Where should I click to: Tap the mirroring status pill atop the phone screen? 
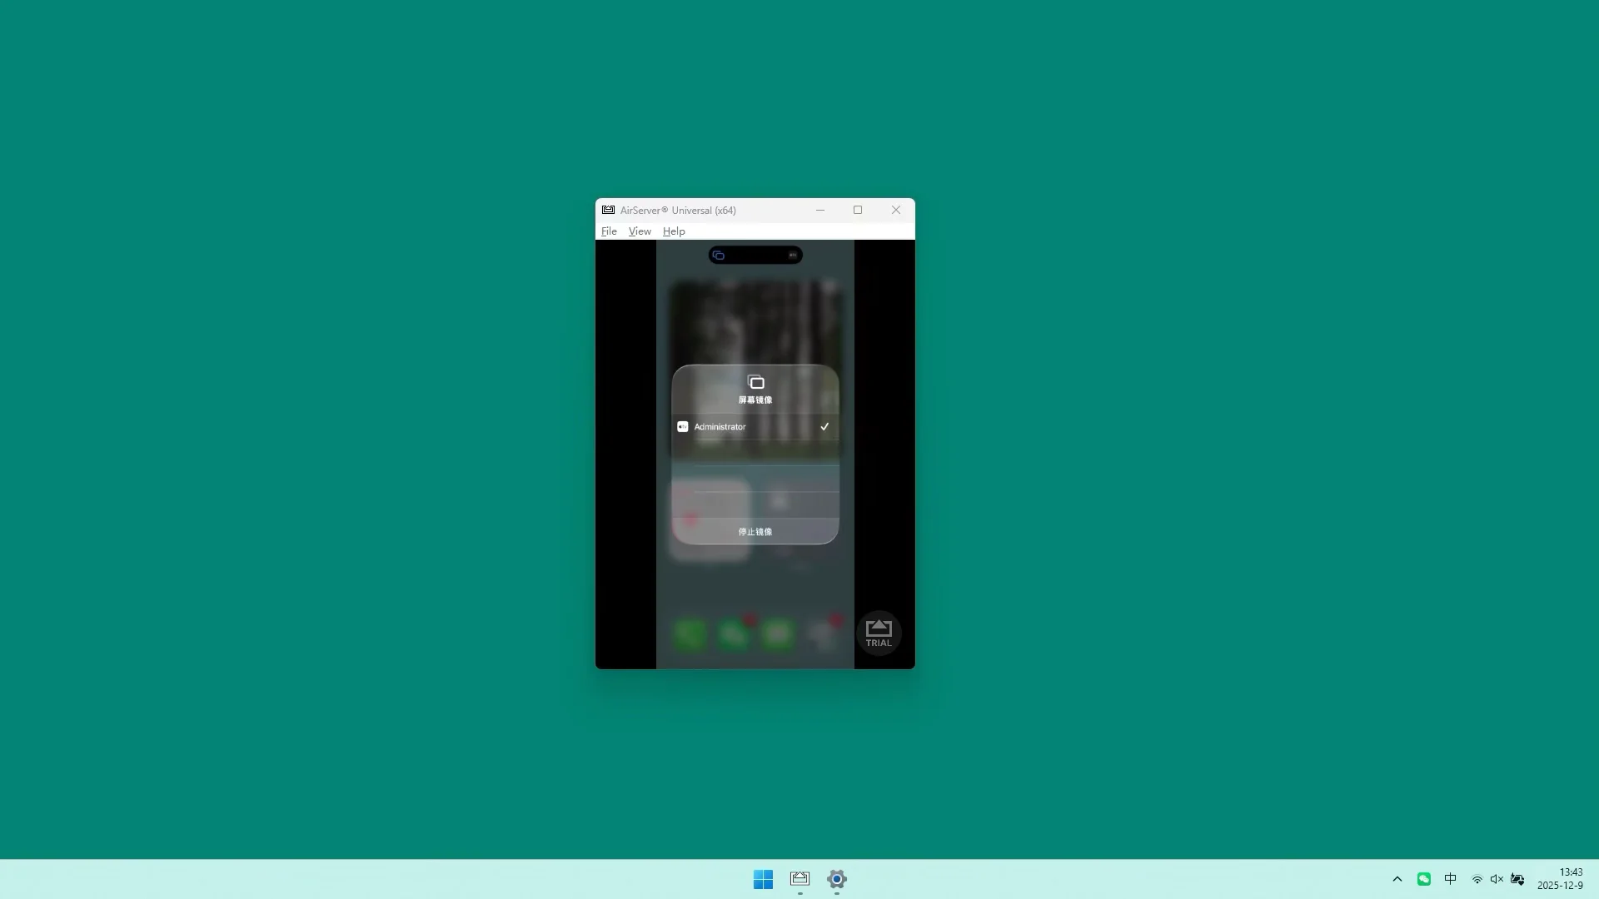point(754,255)
